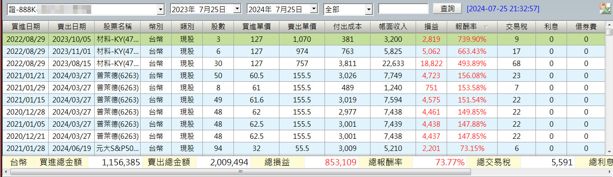Screen dimensions: 613x177
Task: Click the total buy amount 1,156,385
Action: click(x=121, y=162)
